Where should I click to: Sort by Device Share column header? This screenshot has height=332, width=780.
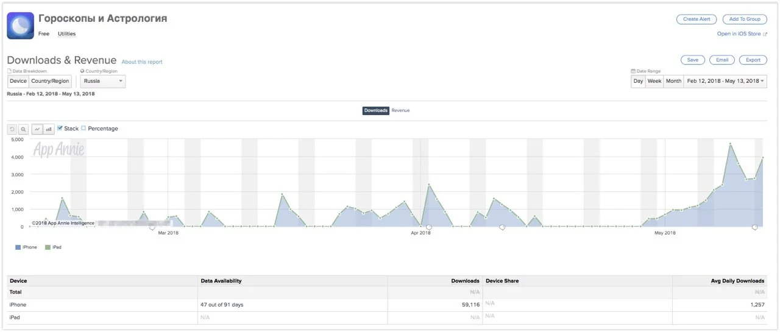click(502, 281)
